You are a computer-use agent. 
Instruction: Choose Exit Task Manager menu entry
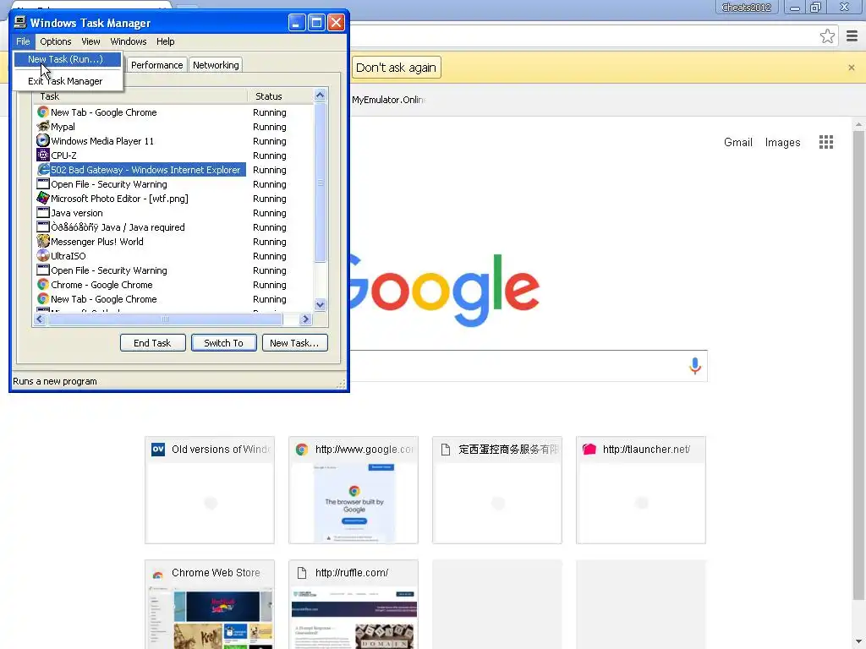coord(68,81)
